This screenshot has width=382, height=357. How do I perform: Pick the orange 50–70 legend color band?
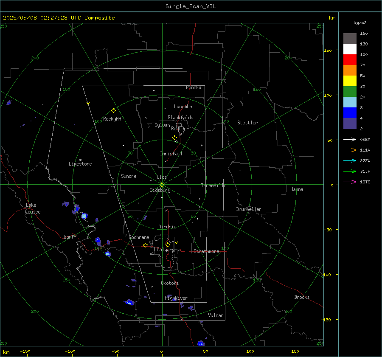pos(350,70)
